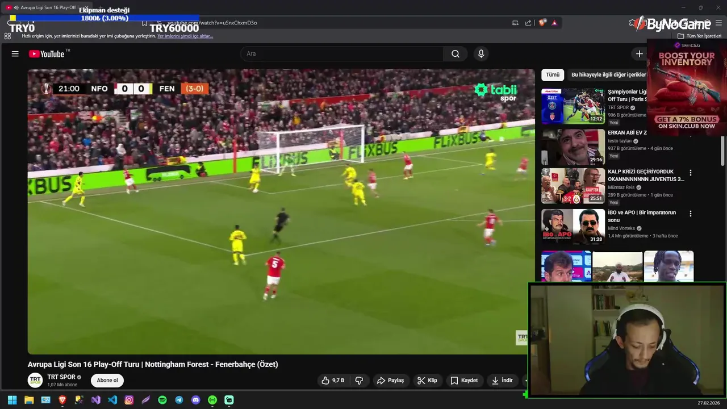Click the Müntaz Reis channel name
The width and height of the screenshot is (727, 409).
(x=622, y=187)
